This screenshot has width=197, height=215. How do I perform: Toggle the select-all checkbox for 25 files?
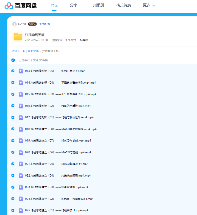click(13, 60)
